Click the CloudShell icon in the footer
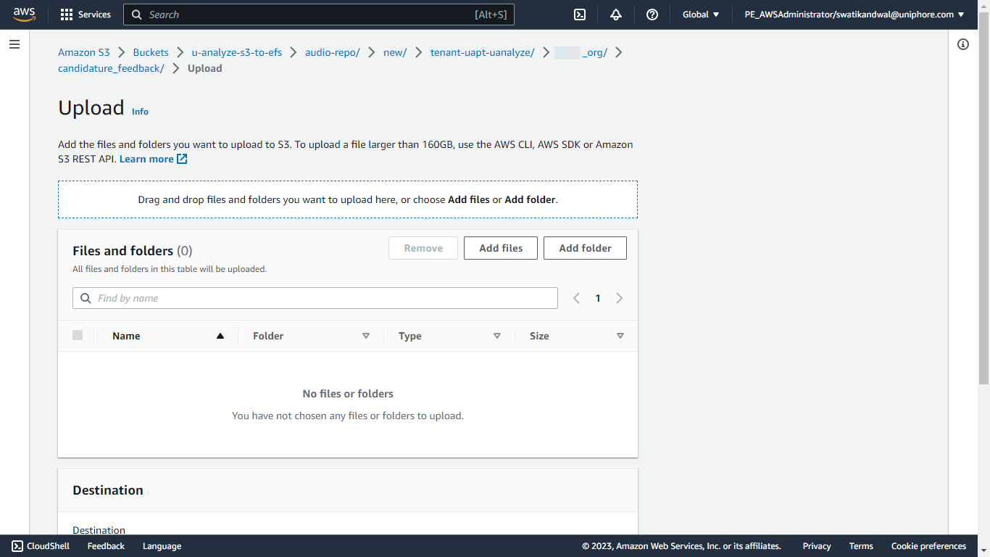This screenshot has height=557, width=990. 17,546
